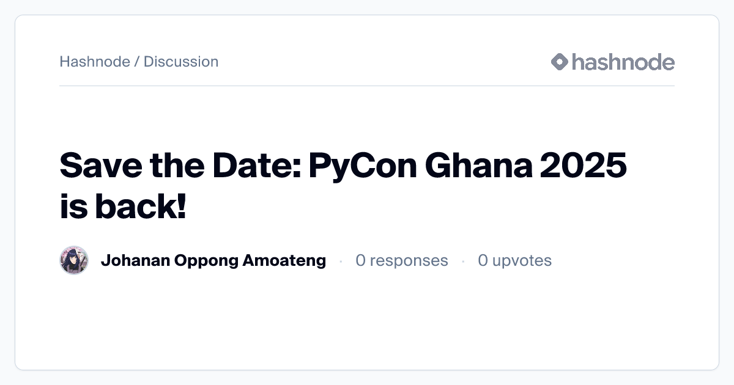Click "is back!" on the title's second line
Image resolution: width=734 pixels, height=385 pixels.
pyautogui.click(x=123, y=208)
